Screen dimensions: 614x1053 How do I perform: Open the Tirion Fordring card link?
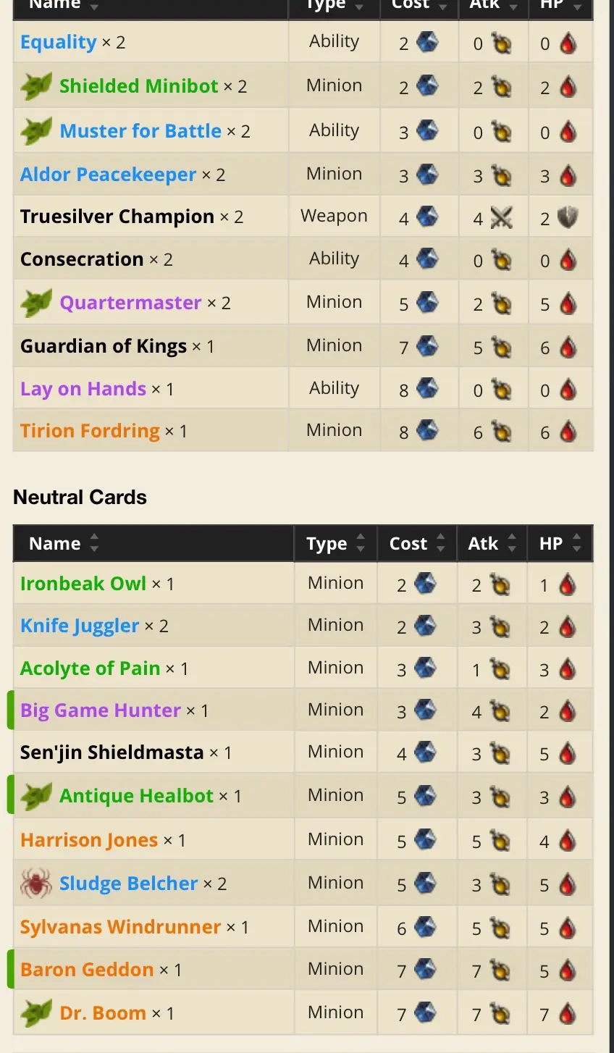(x=90, y=431)
